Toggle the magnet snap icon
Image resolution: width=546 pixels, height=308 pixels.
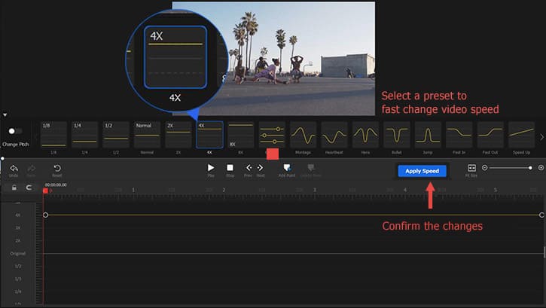tap(29, 188)
